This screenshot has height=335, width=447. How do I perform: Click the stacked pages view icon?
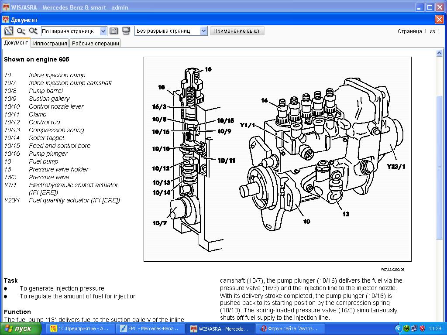(x=126, y=31)
